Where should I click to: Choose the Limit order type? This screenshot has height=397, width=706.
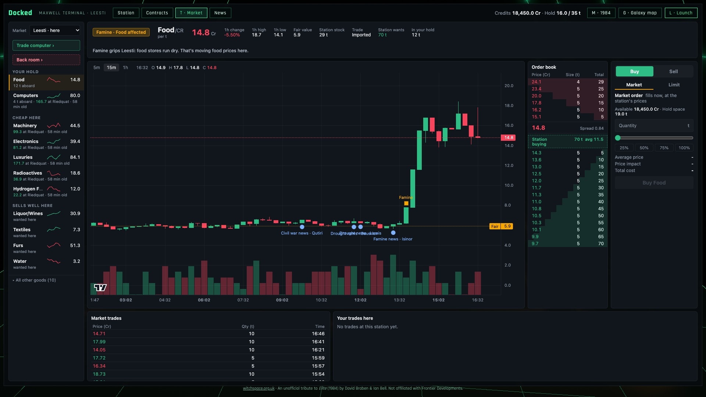pos(674,85)
